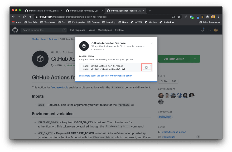Open the plus create-new dropdown
Screen dimensions: 232x152
pos(209,30)
